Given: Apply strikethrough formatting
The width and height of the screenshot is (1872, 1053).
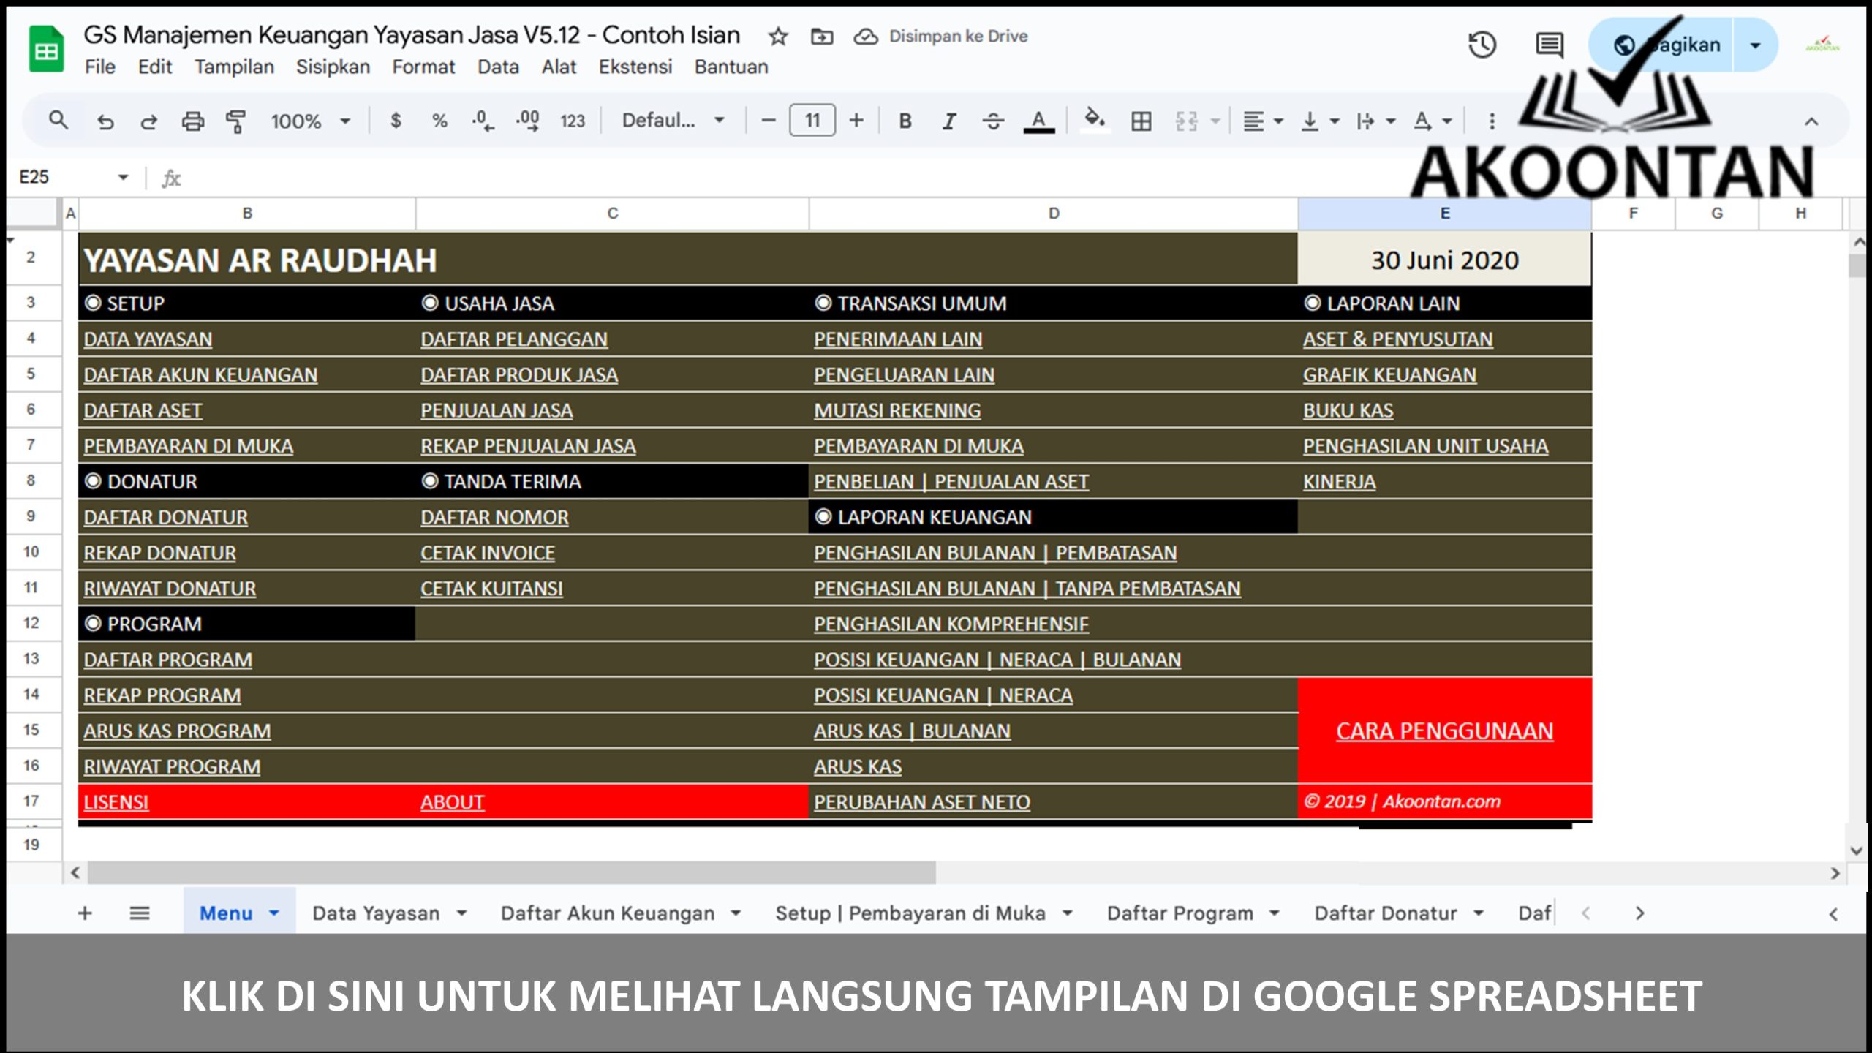Looking at the screenshot, I should tap(992, 121).
